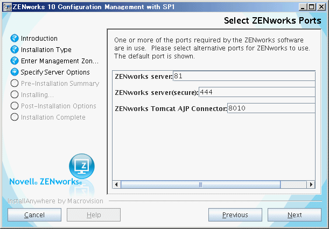The image size is (329, 229).
Task: Click the Installation Complete label
Action: 53,117
